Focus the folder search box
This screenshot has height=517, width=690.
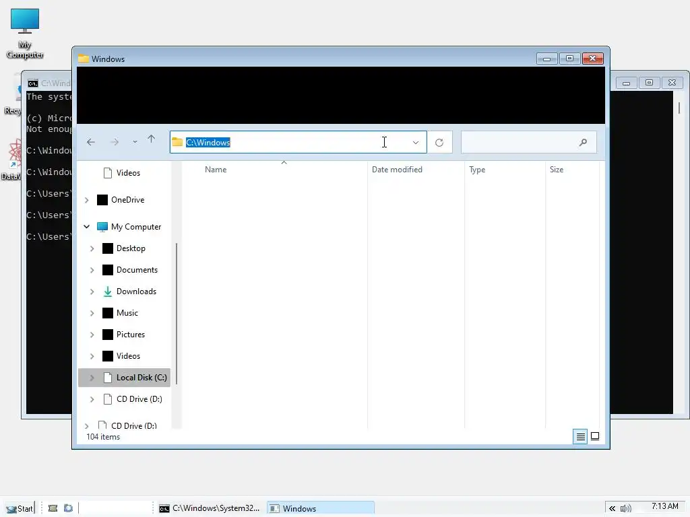point(528,143)
